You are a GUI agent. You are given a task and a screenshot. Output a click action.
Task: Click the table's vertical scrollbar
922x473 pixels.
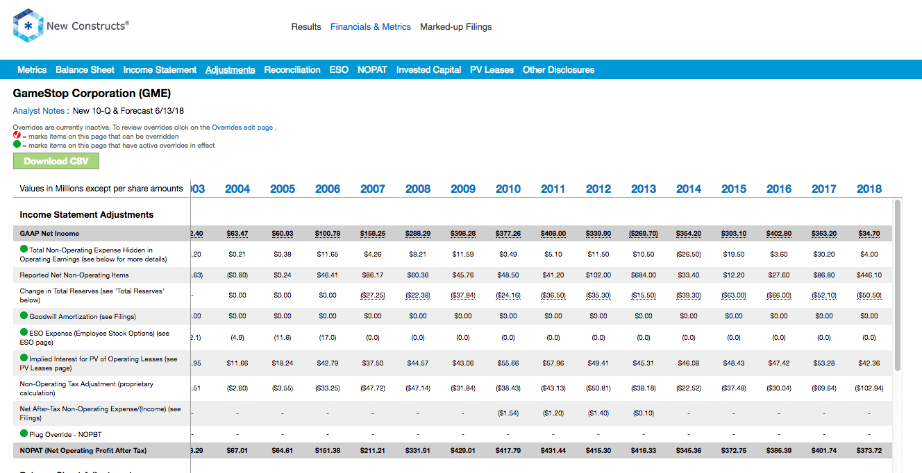(898, 285)
